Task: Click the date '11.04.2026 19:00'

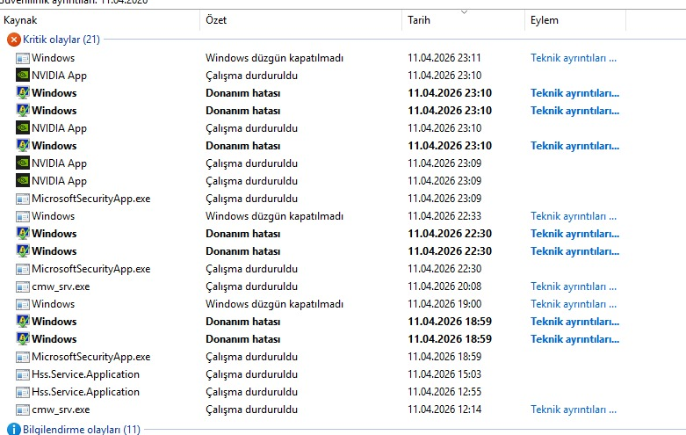Action: (x=444, y=304)
